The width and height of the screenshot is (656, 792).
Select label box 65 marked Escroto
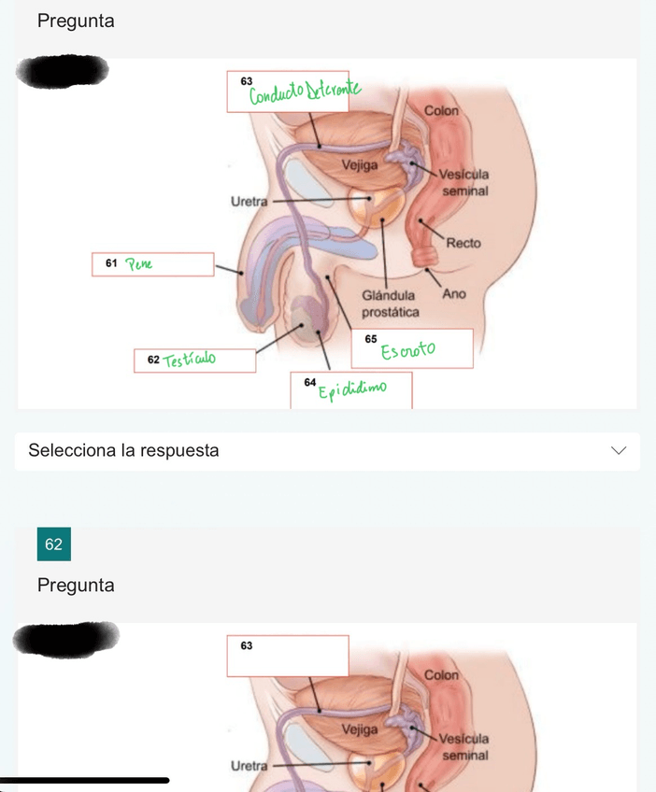[x=411, y=348]
